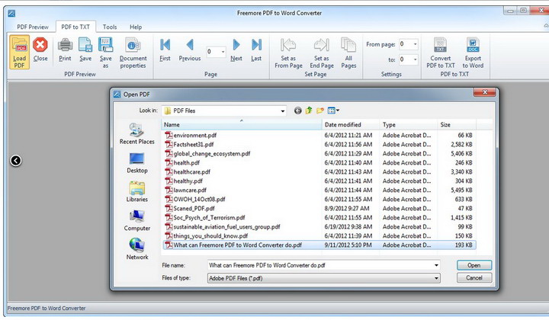Open the current page number dropdown
This screenshot has width=549, height=320.
point(223,52)
